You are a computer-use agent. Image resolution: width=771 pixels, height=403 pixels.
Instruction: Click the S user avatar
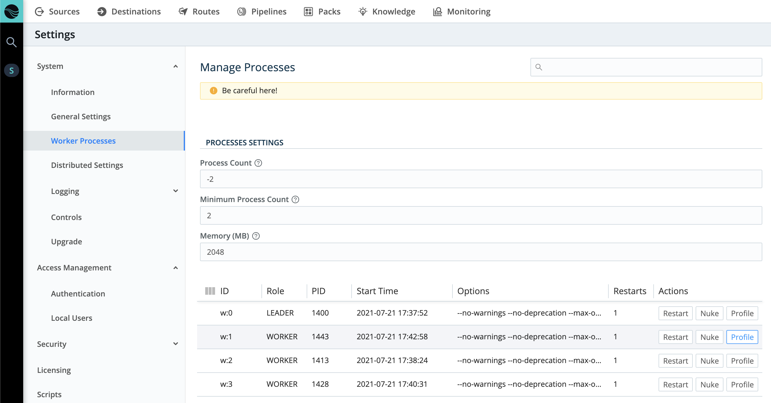click(x=11, y=70)
